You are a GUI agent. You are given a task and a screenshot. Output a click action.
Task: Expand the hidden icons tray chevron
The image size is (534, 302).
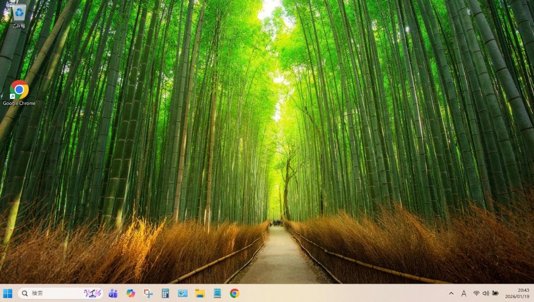tap(451, 293)
